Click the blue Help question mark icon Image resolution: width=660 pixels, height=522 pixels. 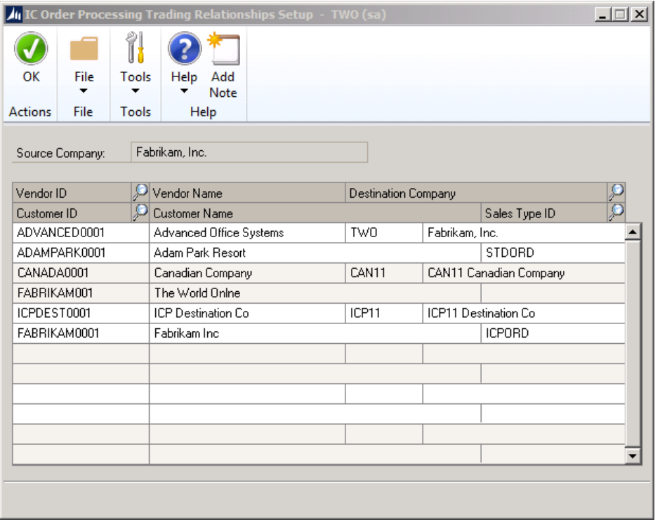(184, 49)
